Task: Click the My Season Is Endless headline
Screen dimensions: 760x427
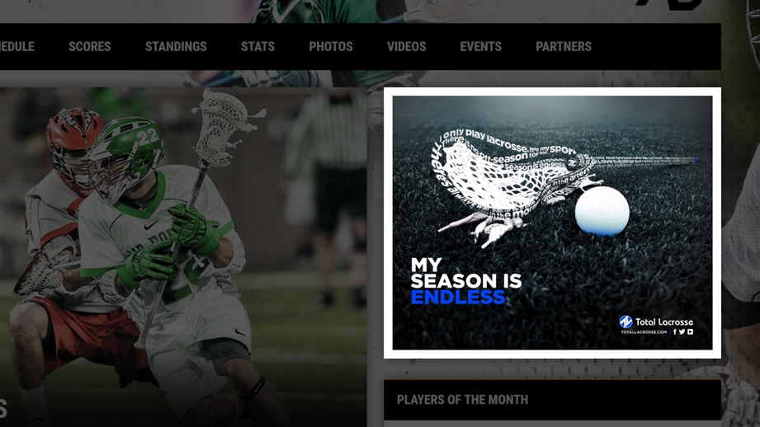Action: pyautogui.click(x=465, y=281)
